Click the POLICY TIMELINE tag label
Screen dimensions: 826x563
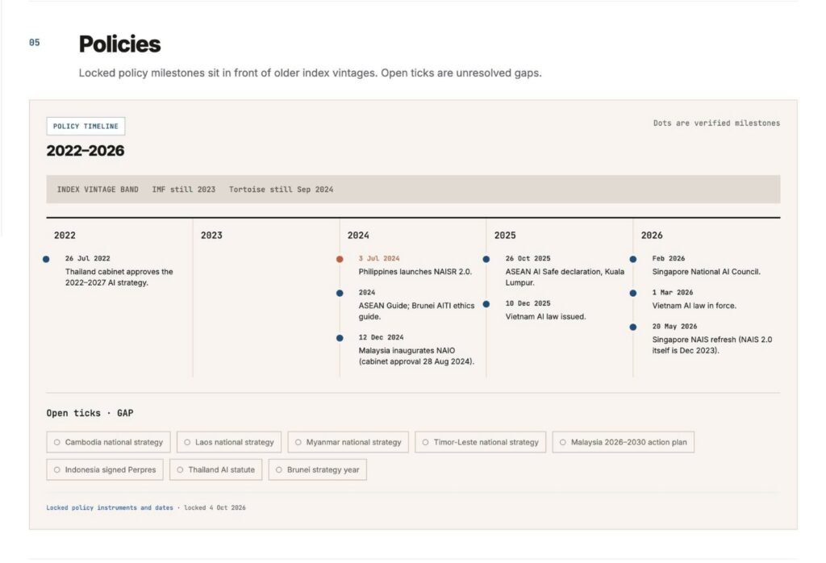click(86, 127)
